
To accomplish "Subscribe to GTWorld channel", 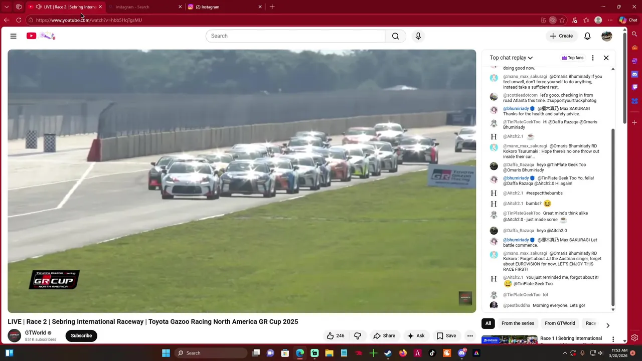I will 81,336.
